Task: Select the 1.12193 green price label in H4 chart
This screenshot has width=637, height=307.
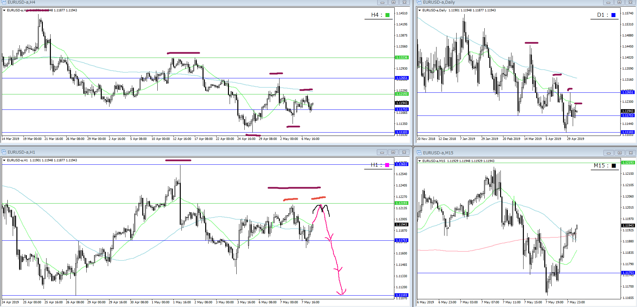Action: [x=402, y=94]
